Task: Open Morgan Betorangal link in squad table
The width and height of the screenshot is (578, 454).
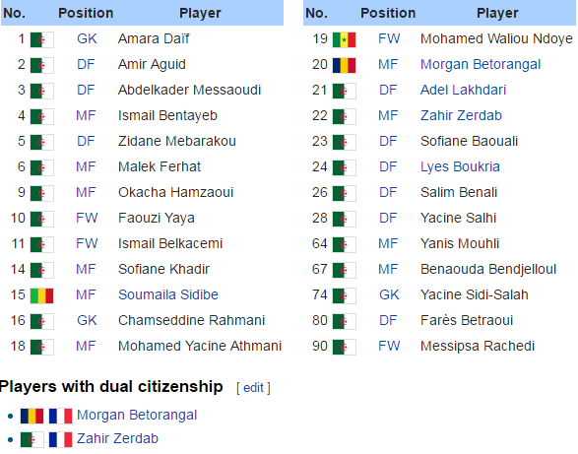Action: click(x=481, y=65)
